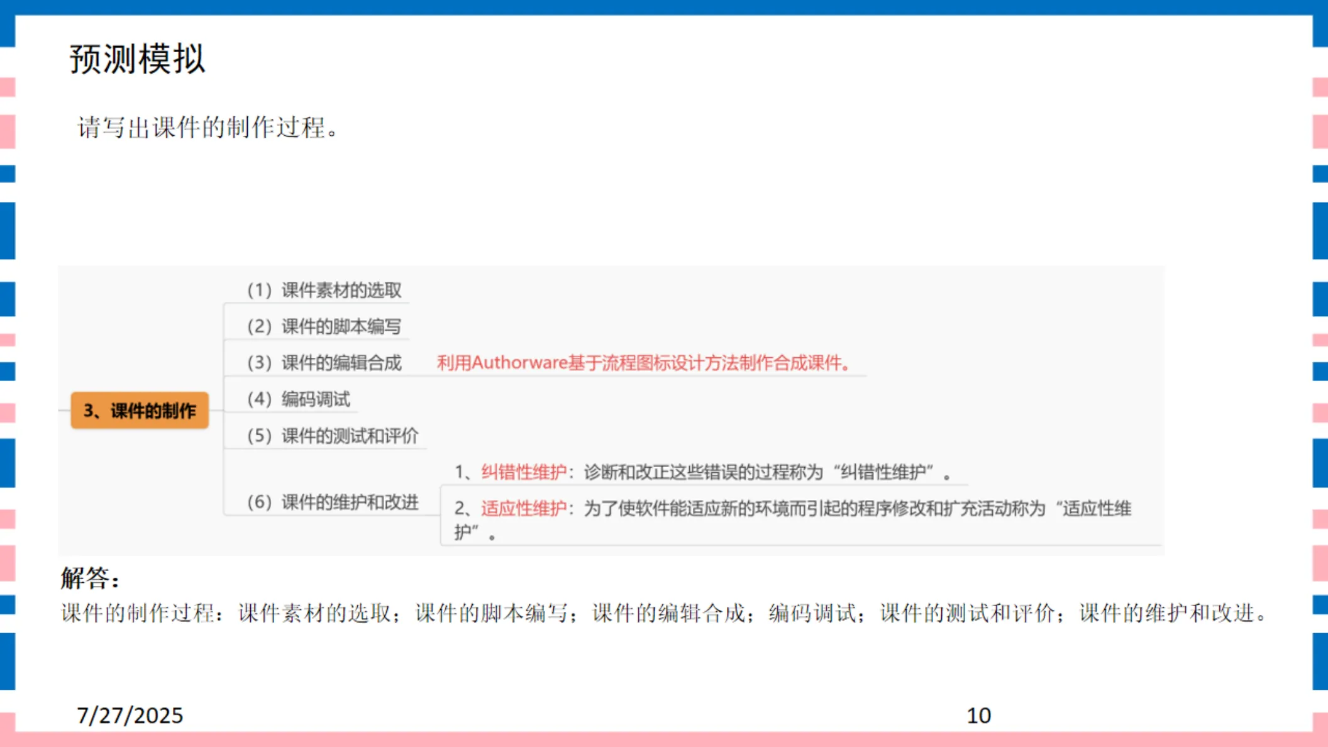Click the red term 适应性维护
The height and width of the screenshot is (747, 1328).
[524, 508]
